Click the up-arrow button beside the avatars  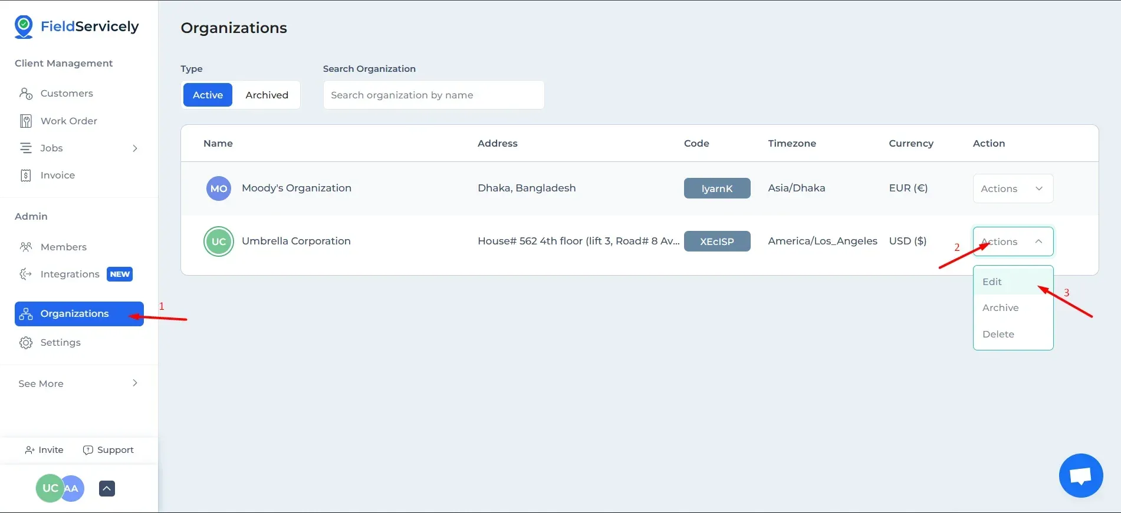[107, 488]
